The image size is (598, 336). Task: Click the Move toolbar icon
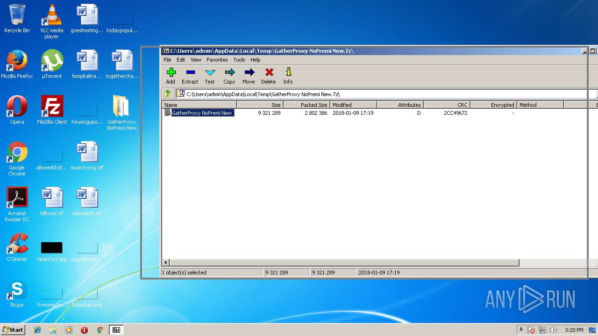click(x=249, y=76)
